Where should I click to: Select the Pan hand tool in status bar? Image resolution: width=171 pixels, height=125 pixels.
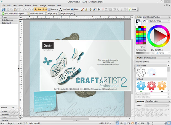(x=132, y=123)
